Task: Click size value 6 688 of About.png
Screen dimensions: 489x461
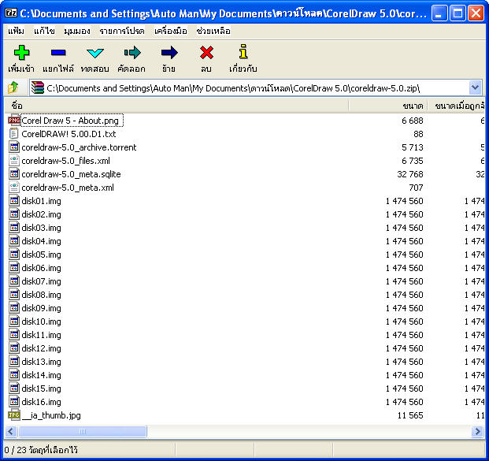Action: click(x=413, y=121)
